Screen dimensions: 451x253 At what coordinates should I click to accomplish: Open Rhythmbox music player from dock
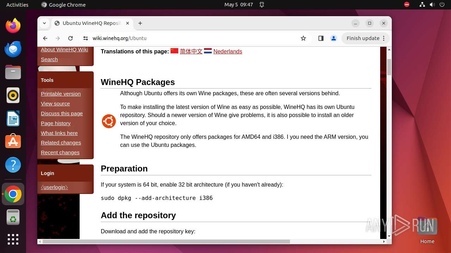(x=13, y=95)
